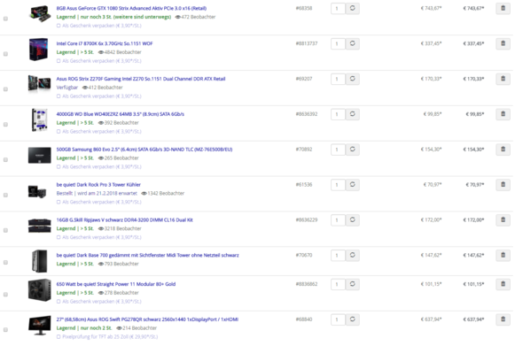Select the Samsung 860 Evo row checkbox
Viewport: 523px width, 346px height.
(x=5, y=160)
